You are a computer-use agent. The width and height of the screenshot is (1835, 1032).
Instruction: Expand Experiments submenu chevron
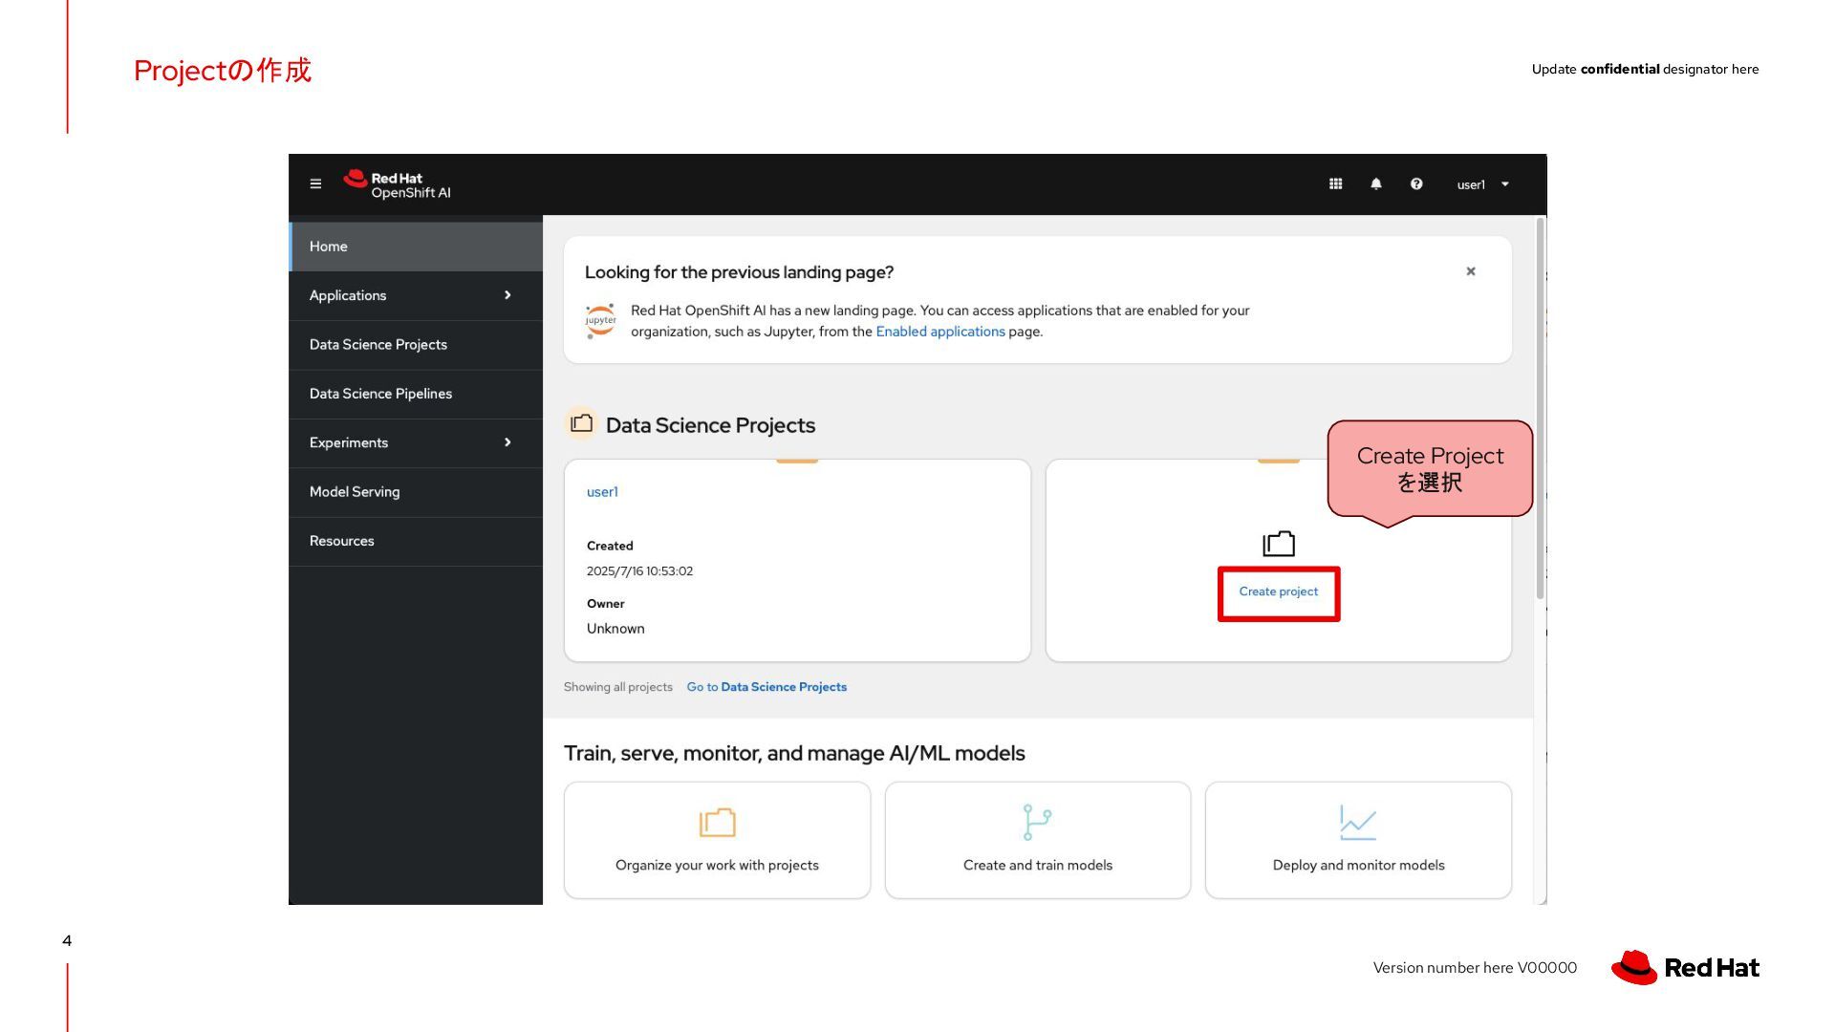coord(507,442)
